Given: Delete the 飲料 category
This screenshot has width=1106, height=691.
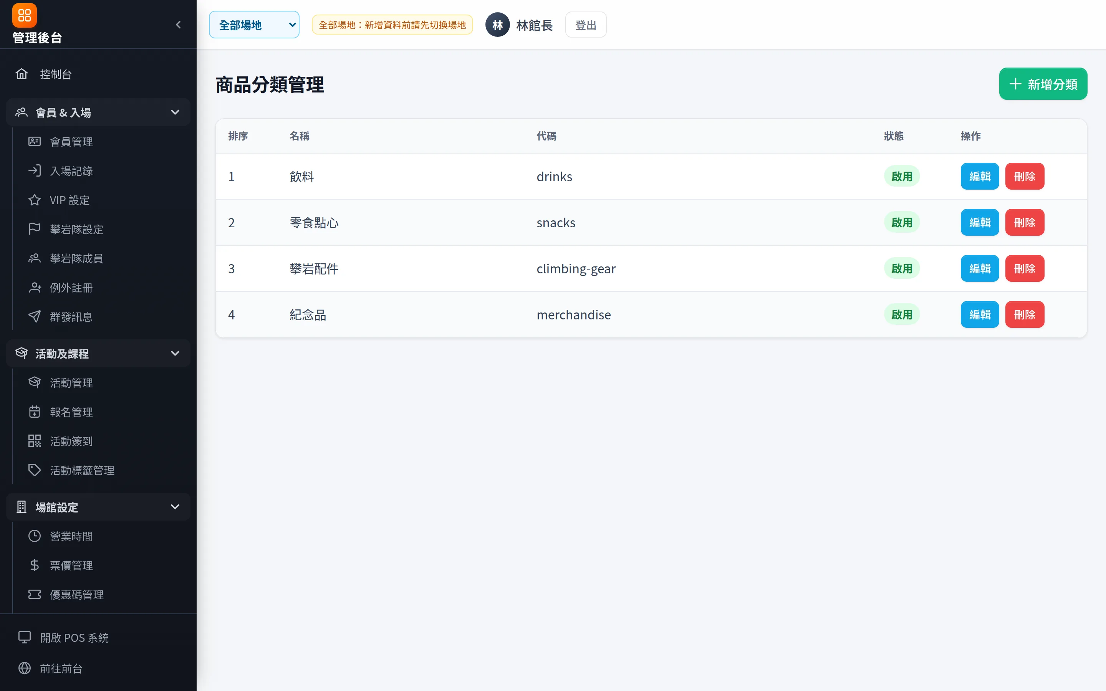Looking at the screenshot, I should tap(1025, 177).
